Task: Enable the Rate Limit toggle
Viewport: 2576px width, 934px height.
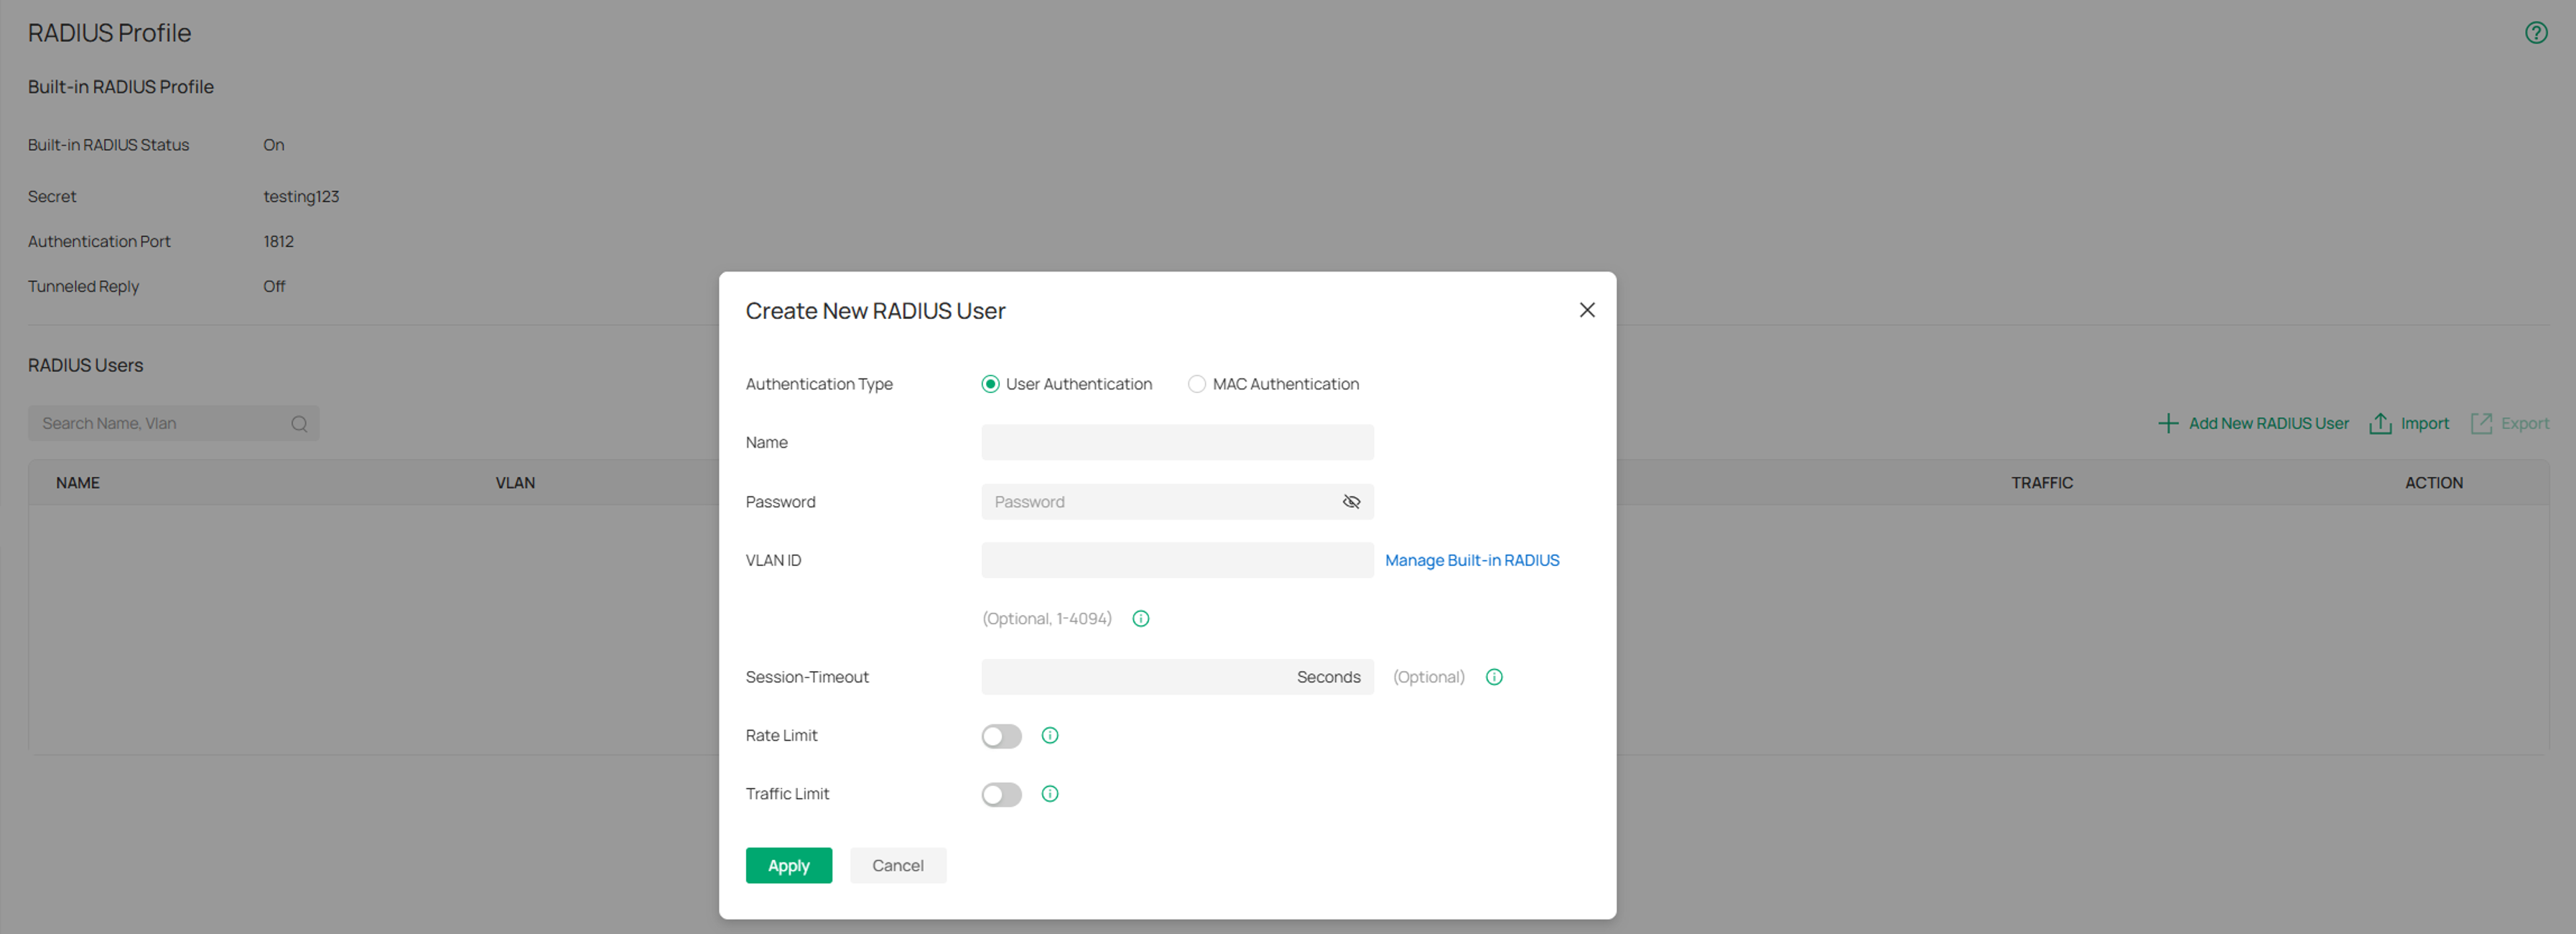Action: [x=1001, y=736]
